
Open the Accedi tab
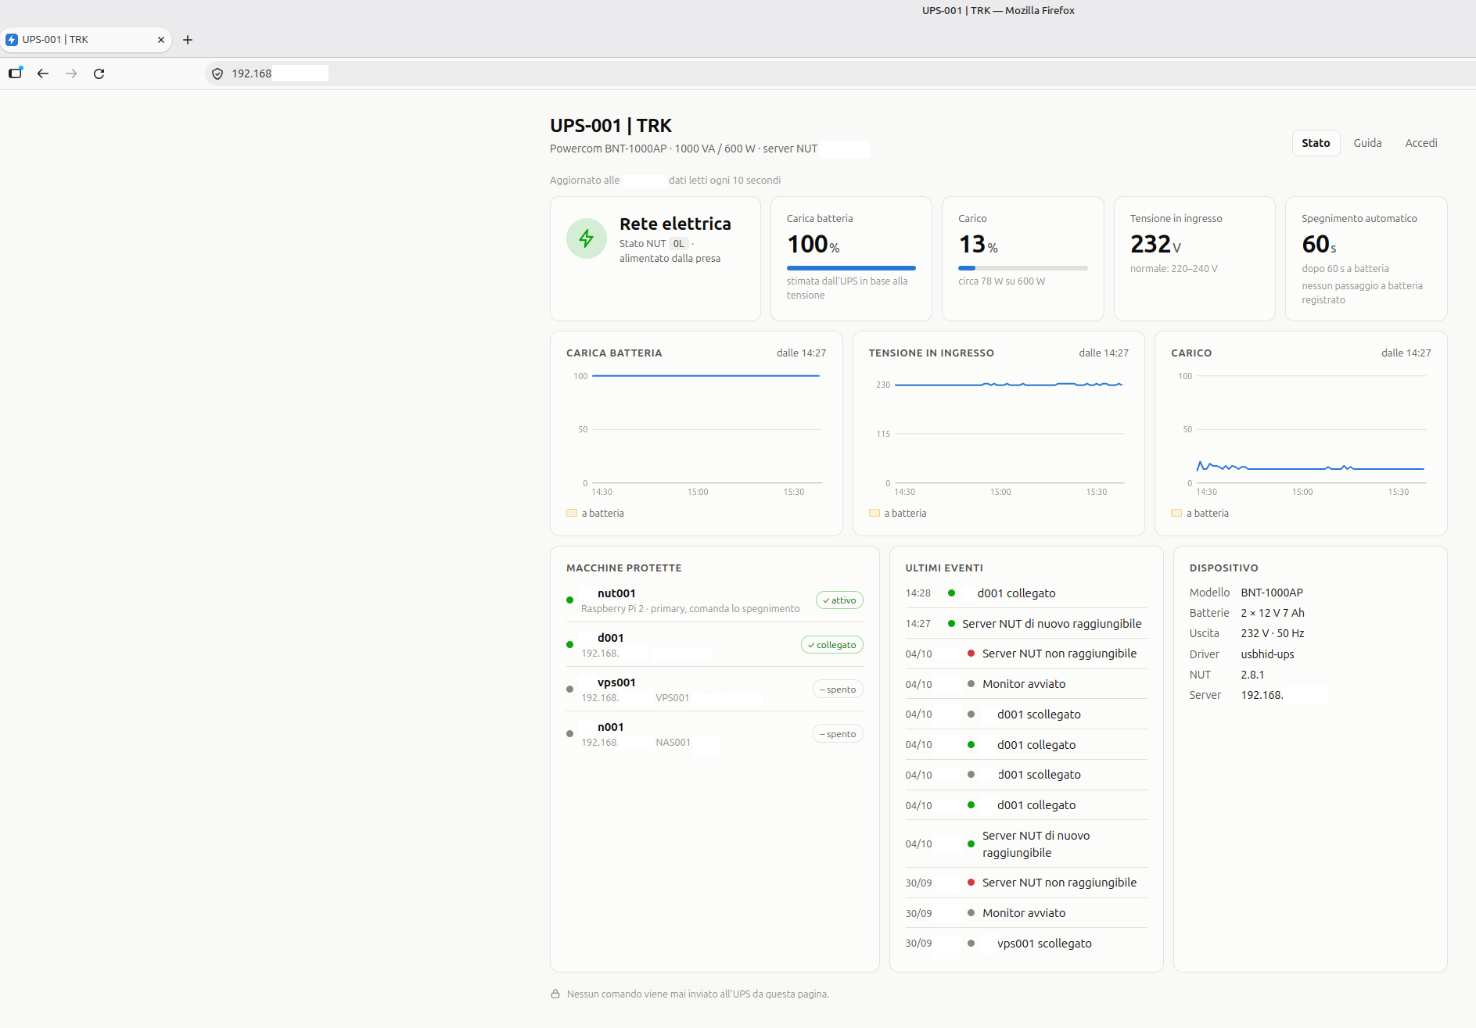[1421, 143]
